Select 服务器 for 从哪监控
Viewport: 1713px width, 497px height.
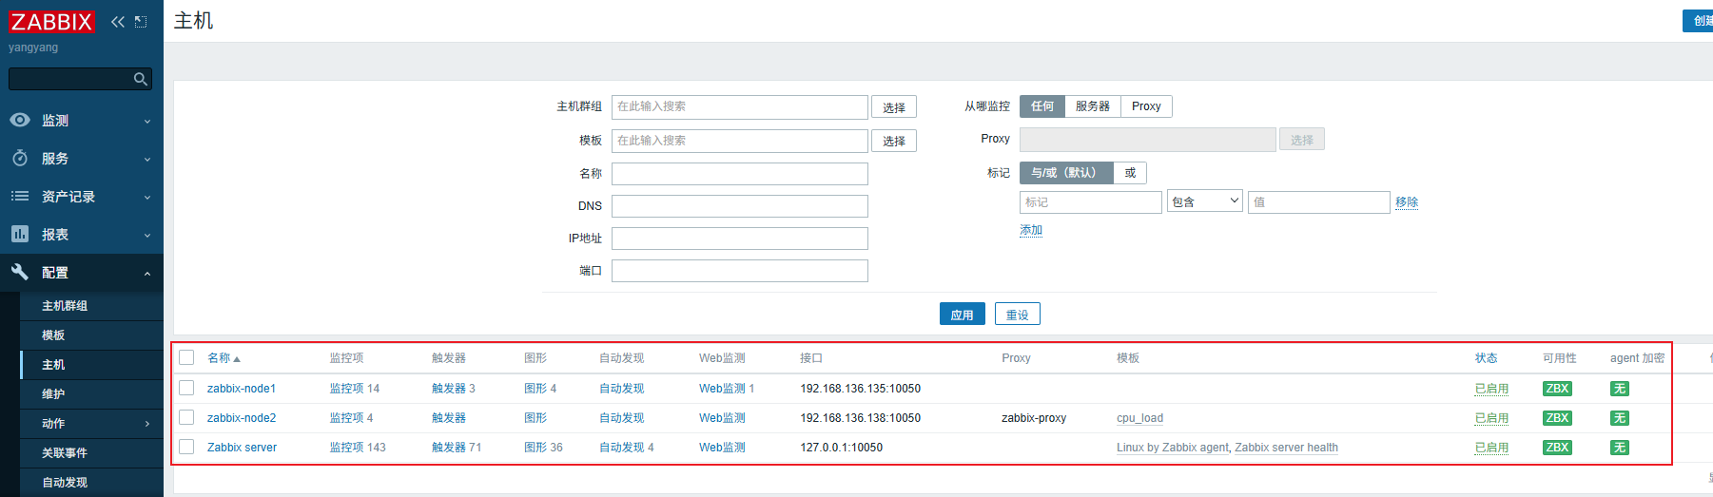[x=1093, y=106]
